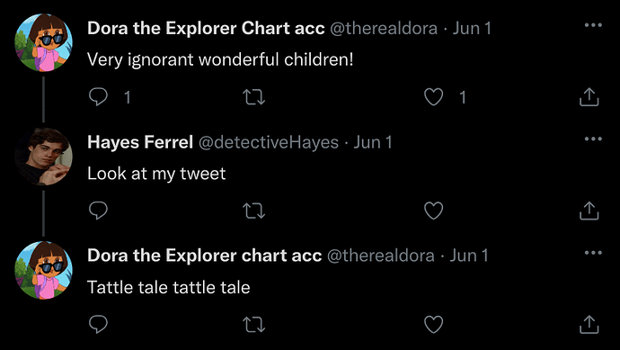Viewport: 620px width, 350px height.
Task: Share Hayes Ferrel's "Look at my tweet"
Action: click(589, 211)
